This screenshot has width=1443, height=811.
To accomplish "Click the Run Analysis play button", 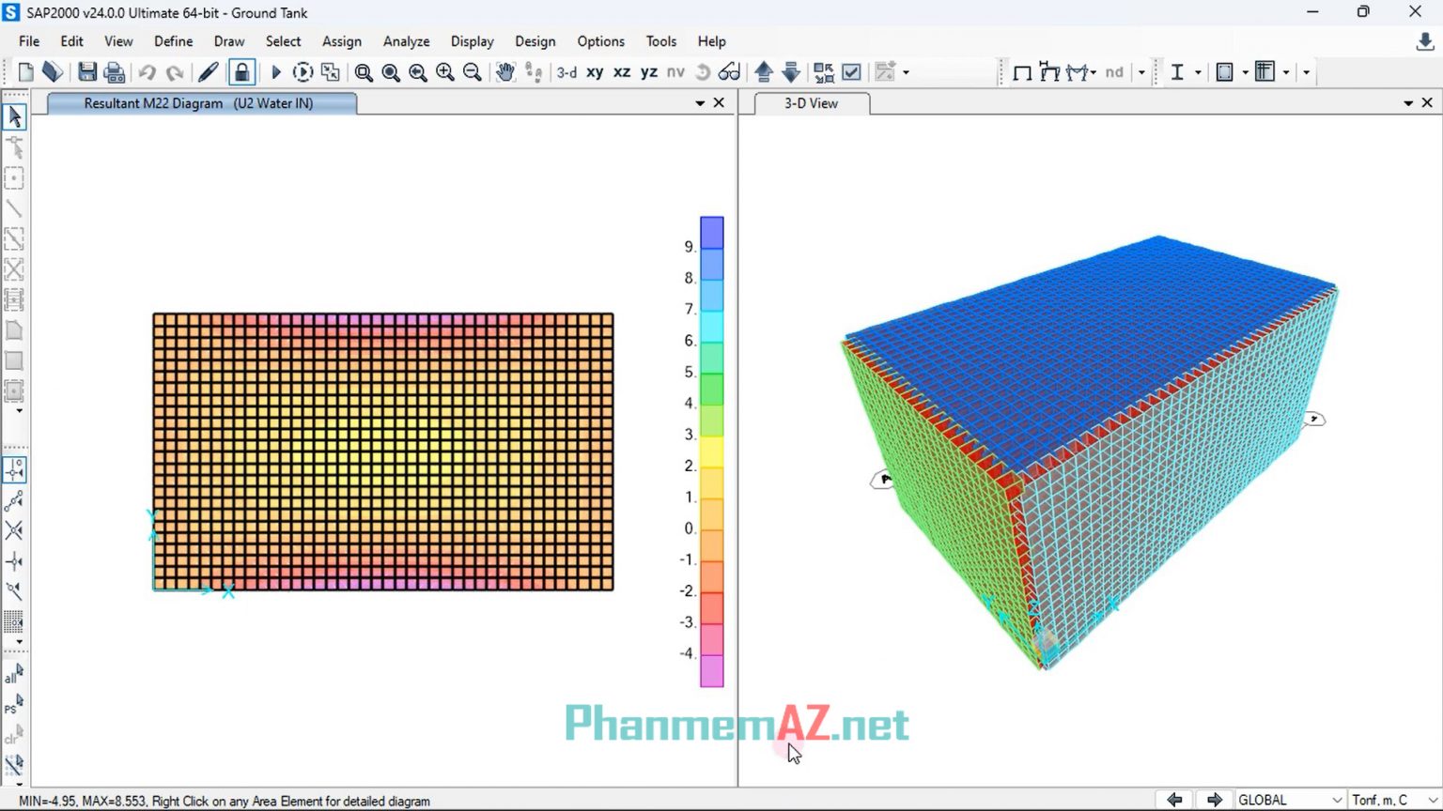I will click(276, 72).
